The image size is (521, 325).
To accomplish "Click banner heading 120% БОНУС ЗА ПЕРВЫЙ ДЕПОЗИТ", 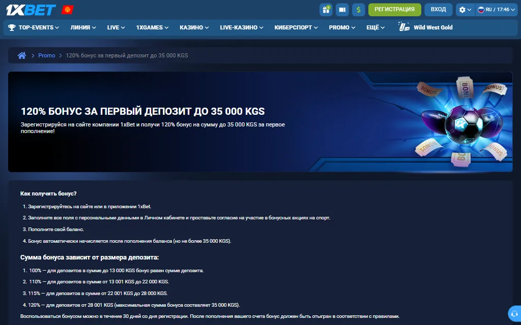I will pyautogui.click(x=142, y=111).
